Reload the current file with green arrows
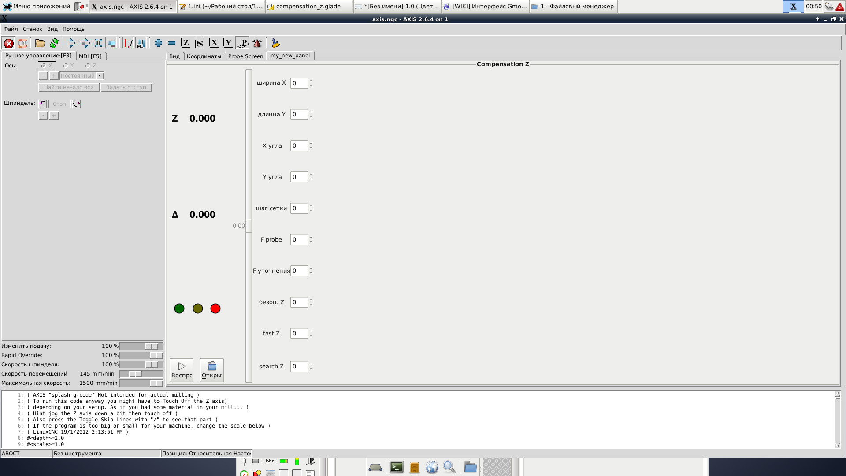This screenshot has height=476, width=846. [54, 43]
